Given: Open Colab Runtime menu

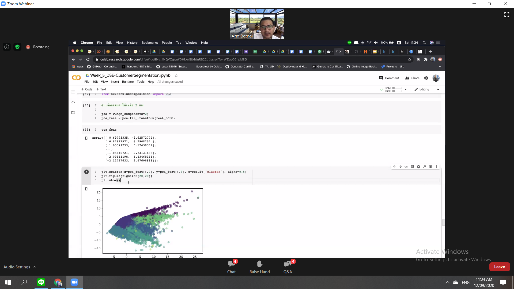Looking at the screenshot, I should tap(128, 82).
